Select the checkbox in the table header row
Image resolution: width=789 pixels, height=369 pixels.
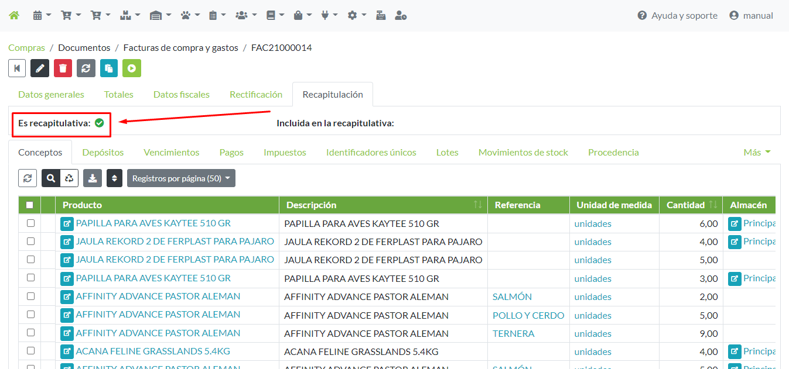30,205
